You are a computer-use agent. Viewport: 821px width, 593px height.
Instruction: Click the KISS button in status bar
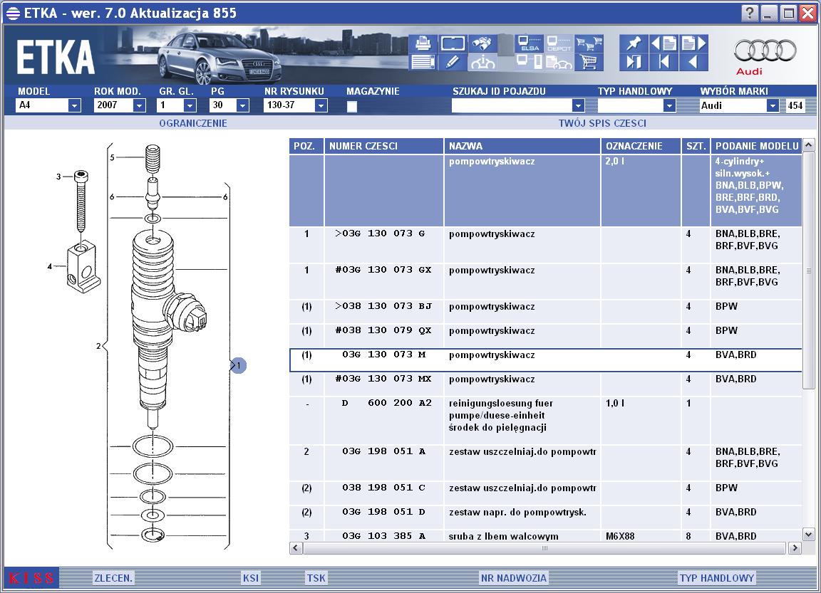tap(31, 578)
